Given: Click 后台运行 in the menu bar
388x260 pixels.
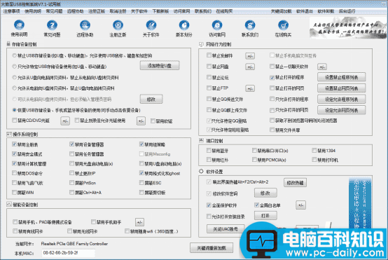Looking at the screenshot, I should [347, 11].
